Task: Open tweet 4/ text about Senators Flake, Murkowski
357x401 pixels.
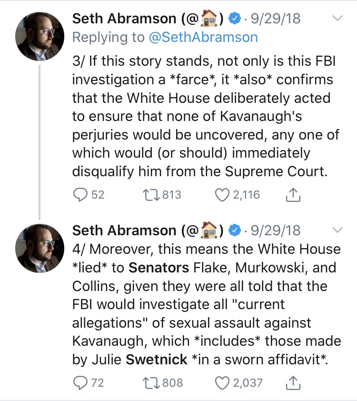Action: (207, 304)
